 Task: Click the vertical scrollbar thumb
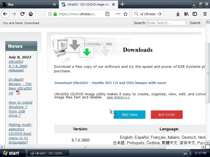(x=208, y=73)
